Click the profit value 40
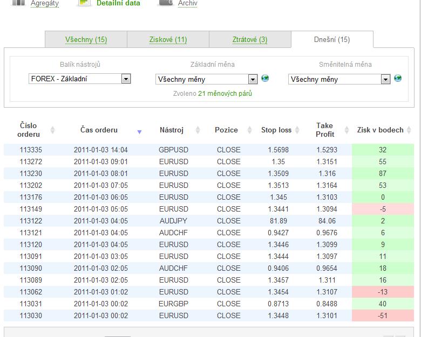The image size is (421, 337). click(383, 304)
